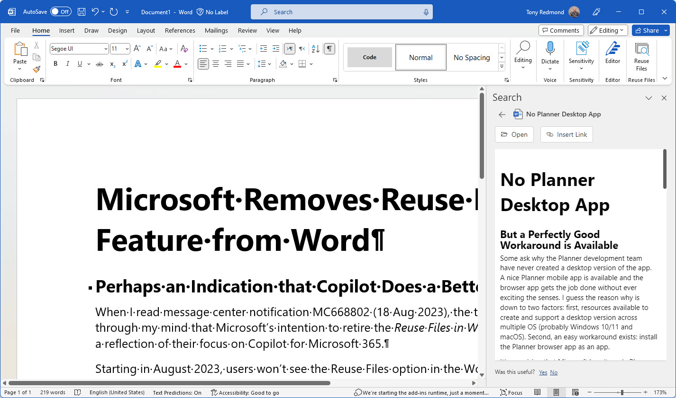Decrease paragraph indent
676x398 pixels.
264,48
